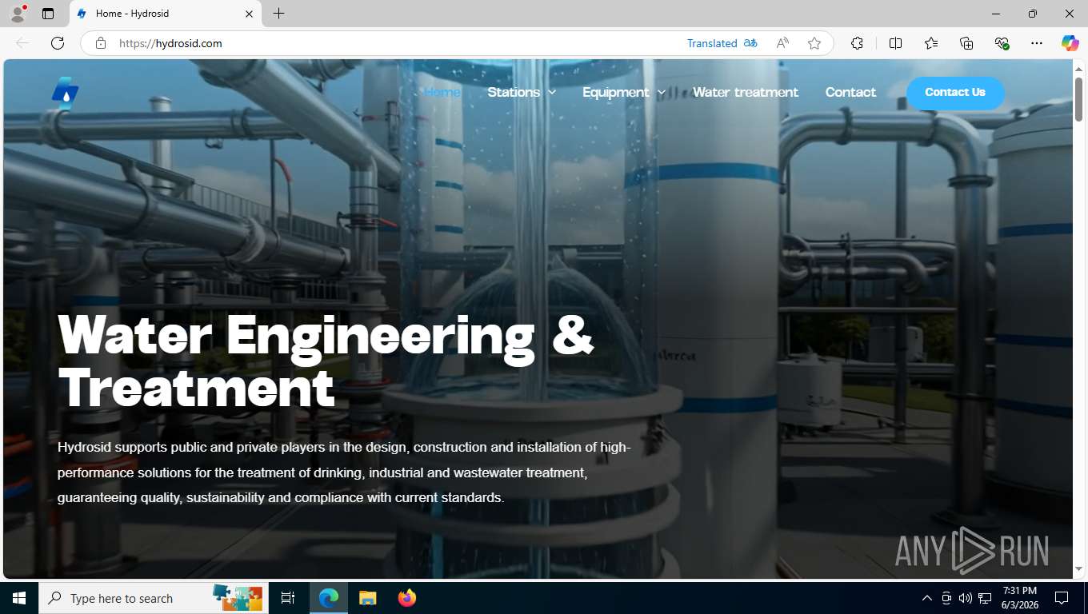
Task: Open the browser profile icon
Action: (18, 14)
